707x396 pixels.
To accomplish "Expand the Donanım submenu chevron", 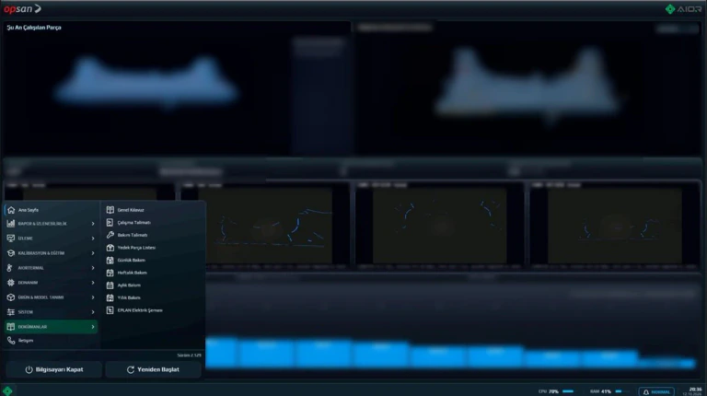I will [x=93, y=283].
